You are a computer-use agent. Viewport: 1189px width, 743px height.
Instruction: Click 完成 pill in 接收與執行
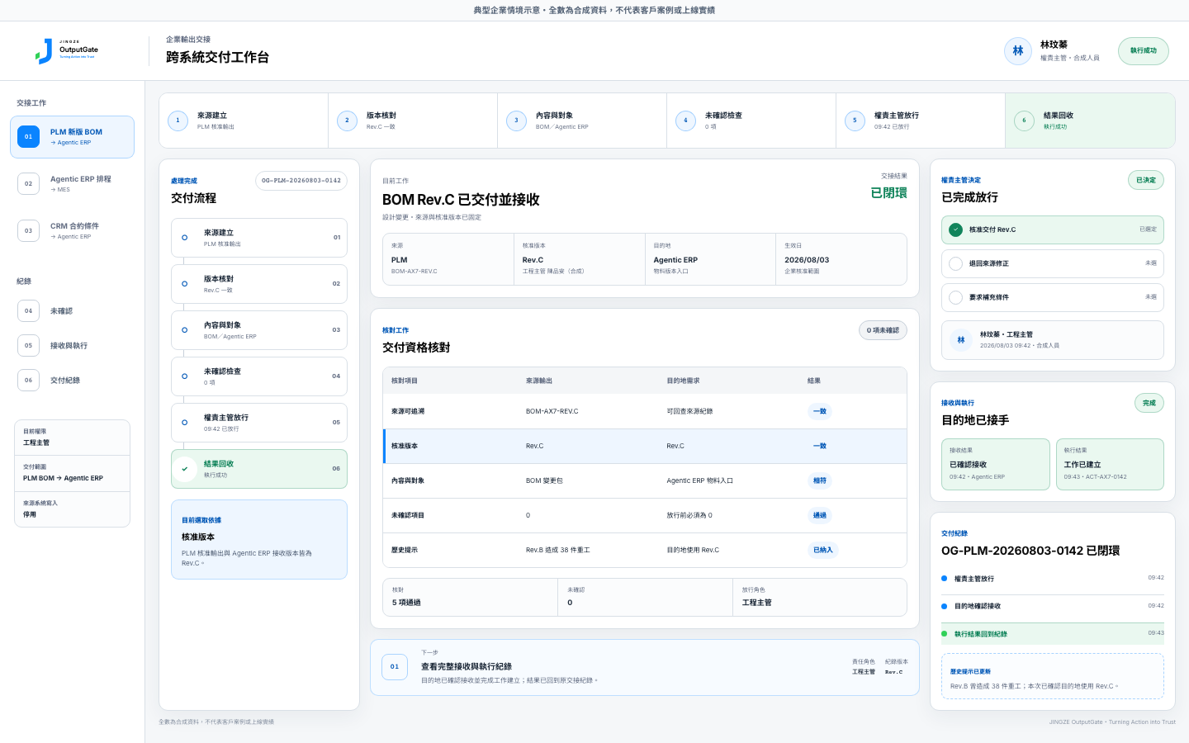coord(1149,403)
